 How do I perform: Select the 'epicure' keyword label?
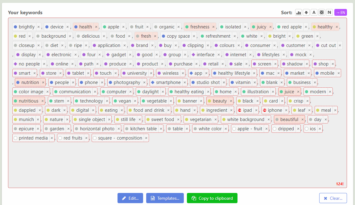26,129
